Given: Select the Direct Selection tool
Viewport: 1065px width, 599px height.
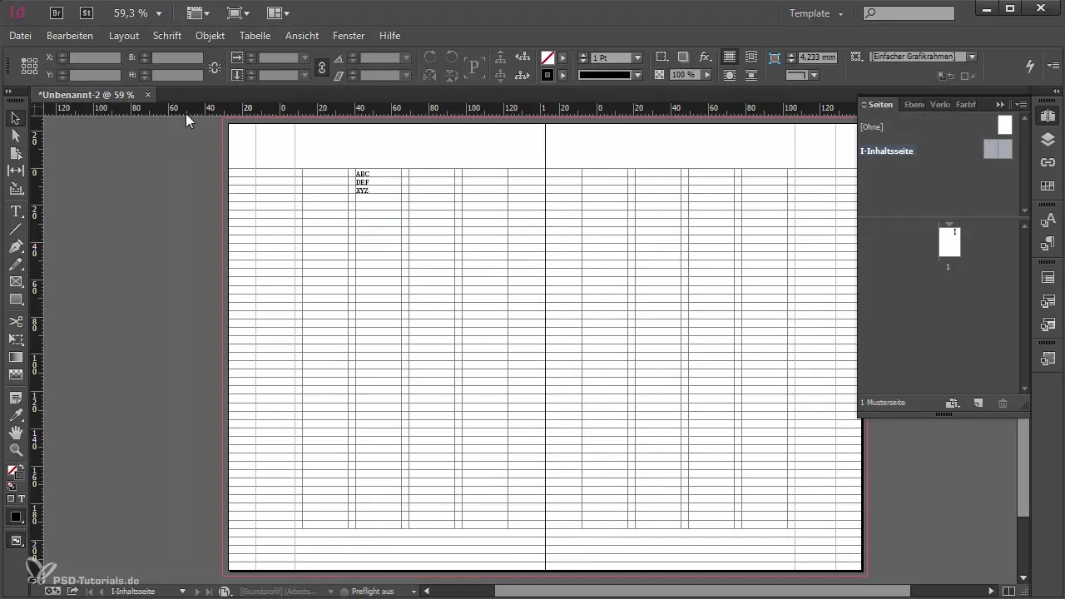Looking at the screenshot, I should pos(16,136).
